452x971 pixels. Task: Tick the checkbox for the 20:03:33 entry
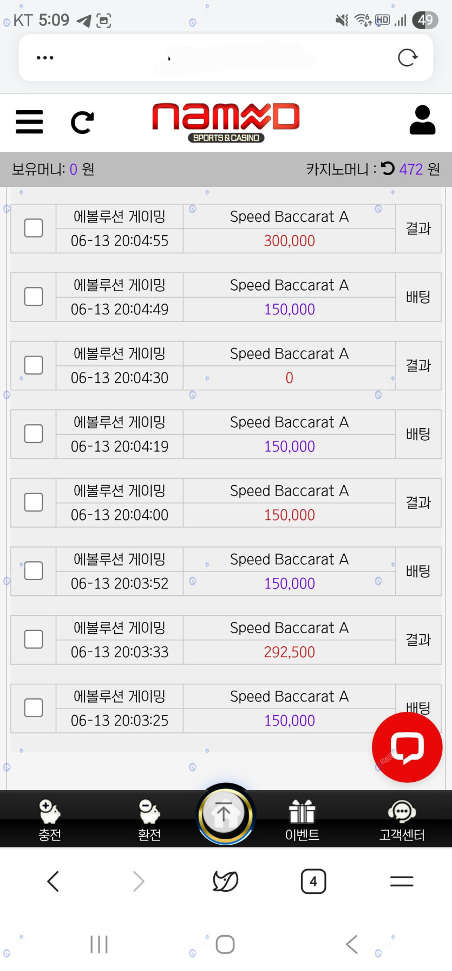(34, 640)
